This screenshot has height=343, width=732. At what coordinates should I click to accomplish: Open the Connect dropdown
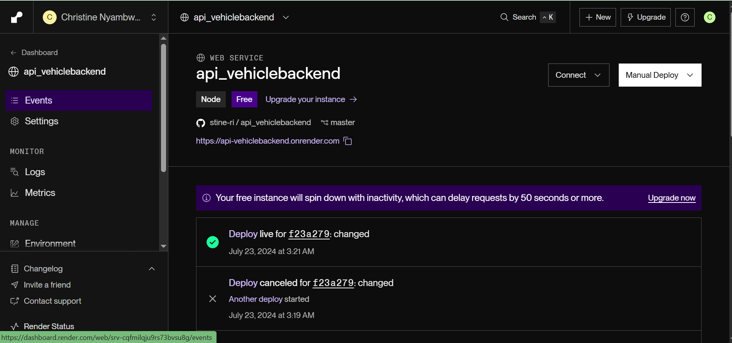(579, 75)
